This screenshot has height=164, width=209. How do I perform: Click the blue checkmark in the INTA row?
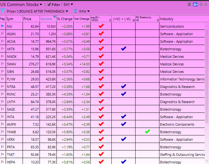click(124, 116)
